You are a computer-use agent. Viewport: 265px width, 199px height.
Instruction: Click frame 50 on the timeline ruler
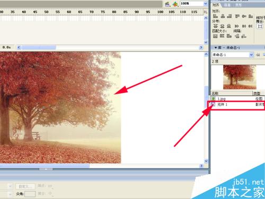(46, 12)
